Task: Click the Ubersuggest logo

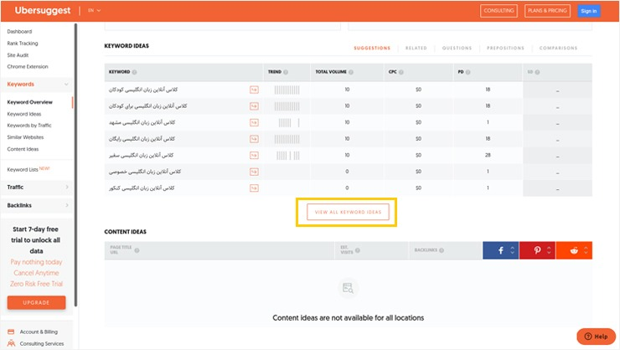Action: [x=43, y=11]
